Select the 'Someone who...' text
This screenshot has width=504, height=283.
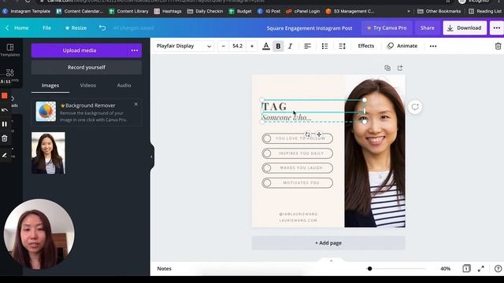click(287, 117)
